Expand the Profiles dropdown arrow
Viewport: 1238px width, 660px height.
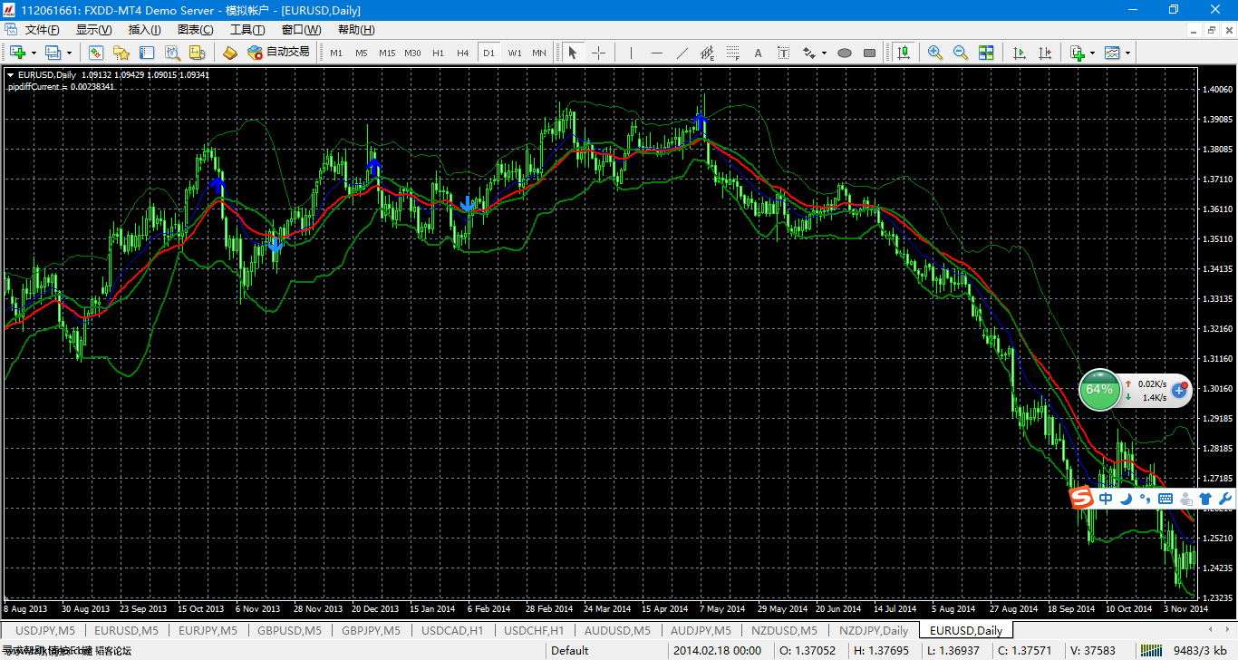tap(68, 53)
